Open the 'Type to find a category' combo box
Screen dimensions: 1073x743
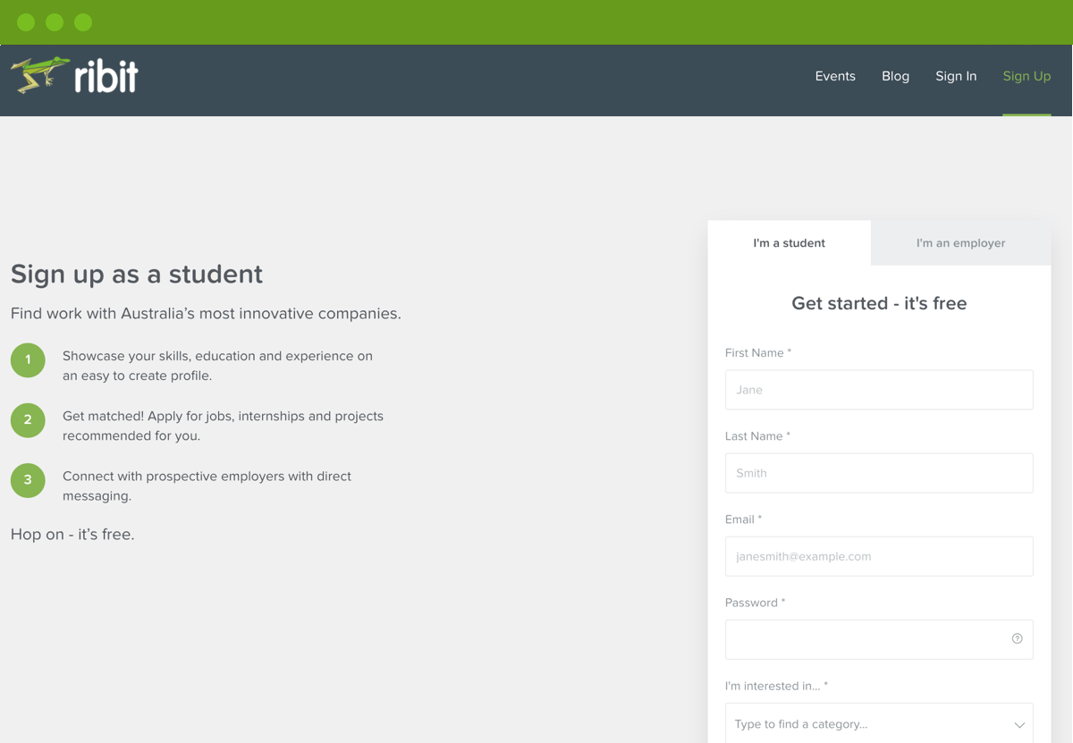(x=879, y=723)
